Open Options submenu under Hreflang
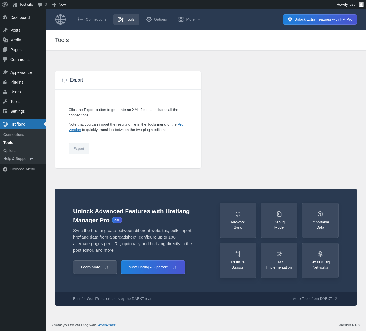This screenshot has height=331, width=366. [x=23, y=151]
